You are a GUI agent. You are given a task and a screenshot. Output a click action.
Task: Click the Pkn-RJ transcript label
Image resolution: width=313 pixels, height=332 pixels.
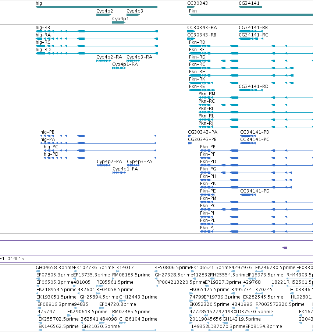(206, 123)
